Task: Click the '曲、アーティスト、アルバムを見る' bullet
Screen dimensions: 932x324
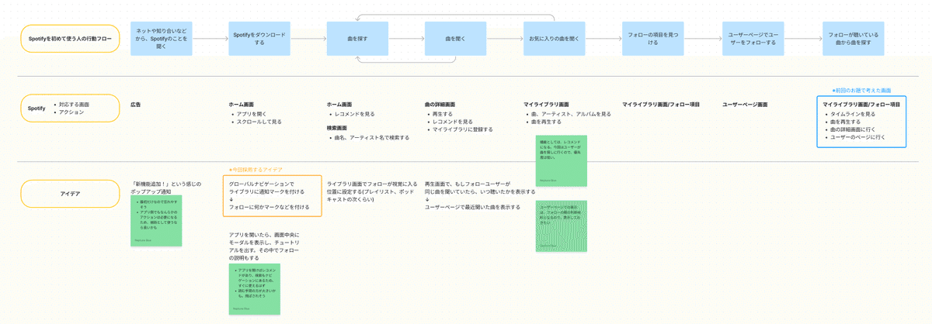Action: (569, 114)
